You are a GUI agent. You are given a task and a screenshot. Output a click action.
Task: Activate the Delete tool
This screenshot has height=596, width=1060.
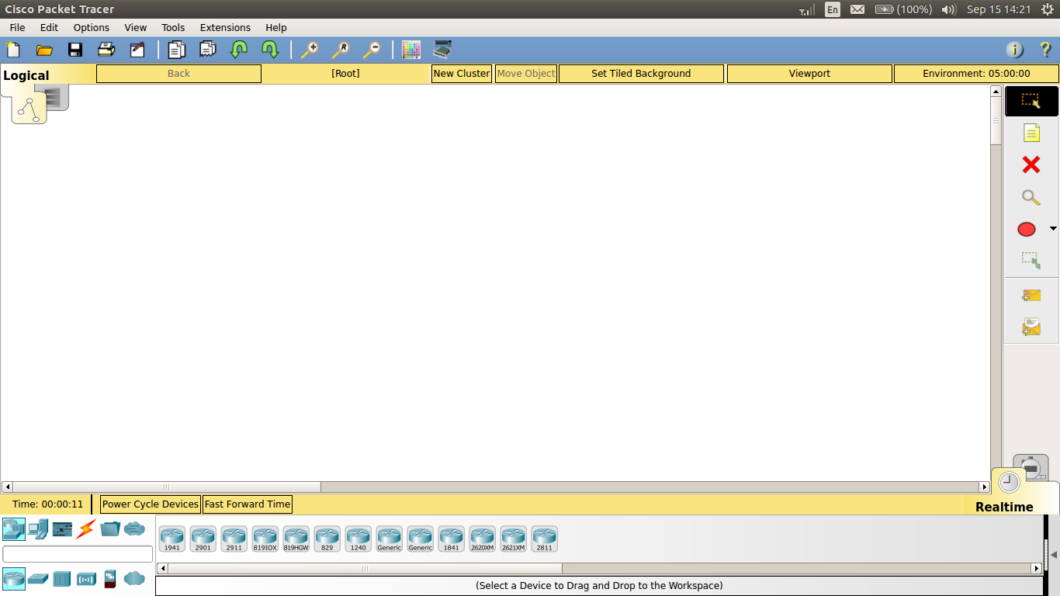(1031, 165)
